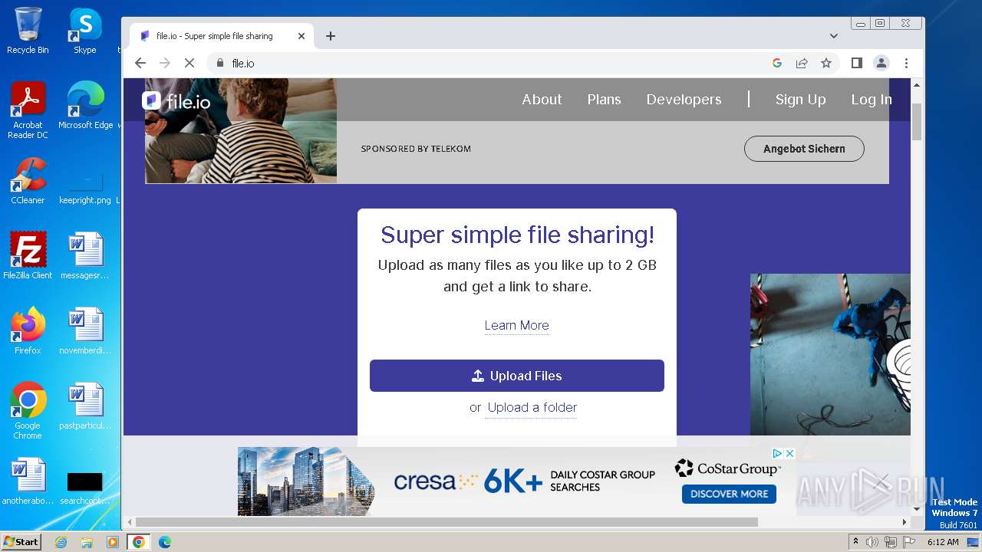Viewport: 982px width, 552px height.
Task: Select the anotherabo... Word document
Action: tap(28, 481)
